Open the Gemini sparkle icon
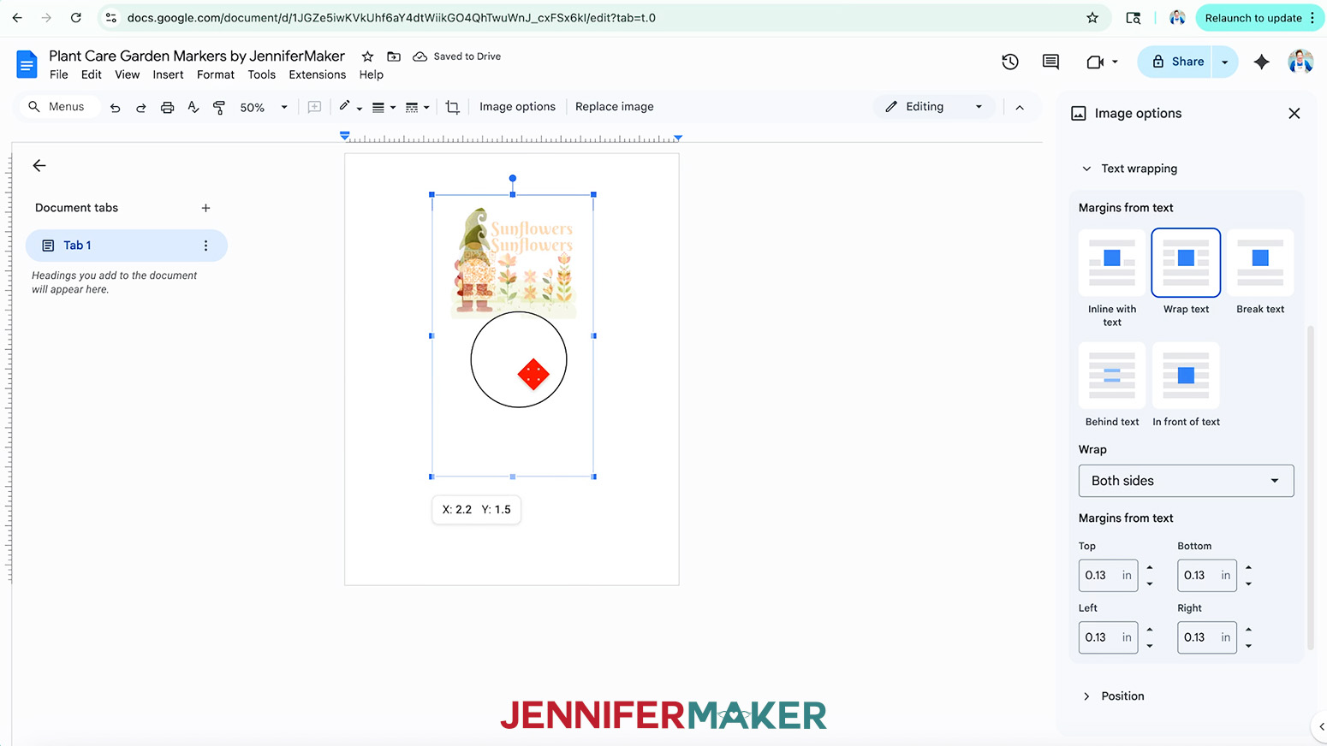The height and width of the screenshot is (746, 1327). (1261, 62)
